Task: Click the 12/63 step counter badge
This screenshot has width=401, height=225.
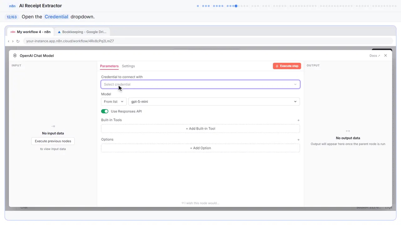Action: (x=12, y=17)
